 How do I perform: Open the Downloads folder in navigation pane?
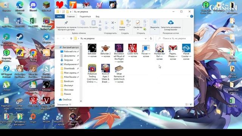pos(69,68)
